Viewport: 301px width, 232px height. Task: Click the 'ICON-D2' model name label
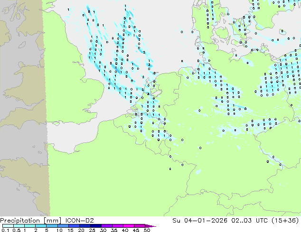[x=79, y=221]
